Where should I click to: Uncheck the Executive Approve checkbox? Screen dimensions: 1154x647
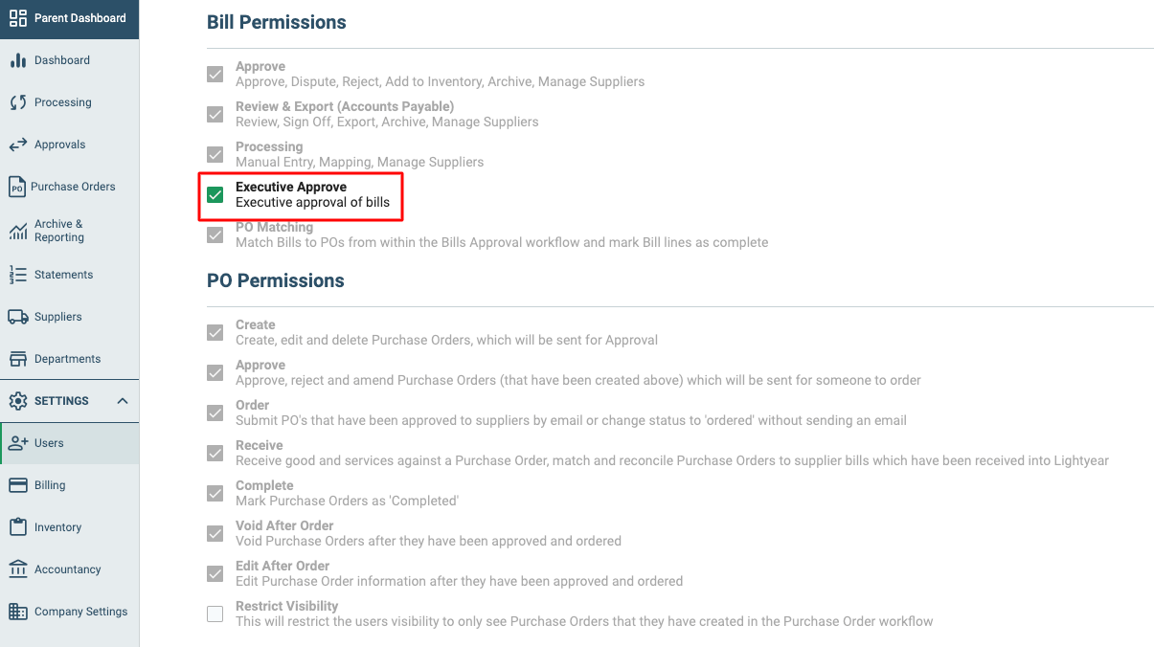(215, 195)
